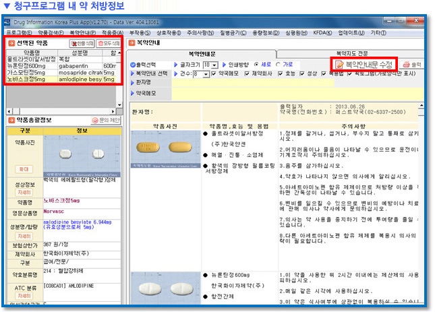
Task: Click the blue arrow before 글자크기
Action: [x=175, y=65]
